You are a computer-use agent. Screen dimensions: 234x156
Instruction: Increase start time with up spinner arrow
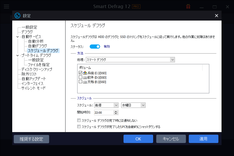coord(116,111)
